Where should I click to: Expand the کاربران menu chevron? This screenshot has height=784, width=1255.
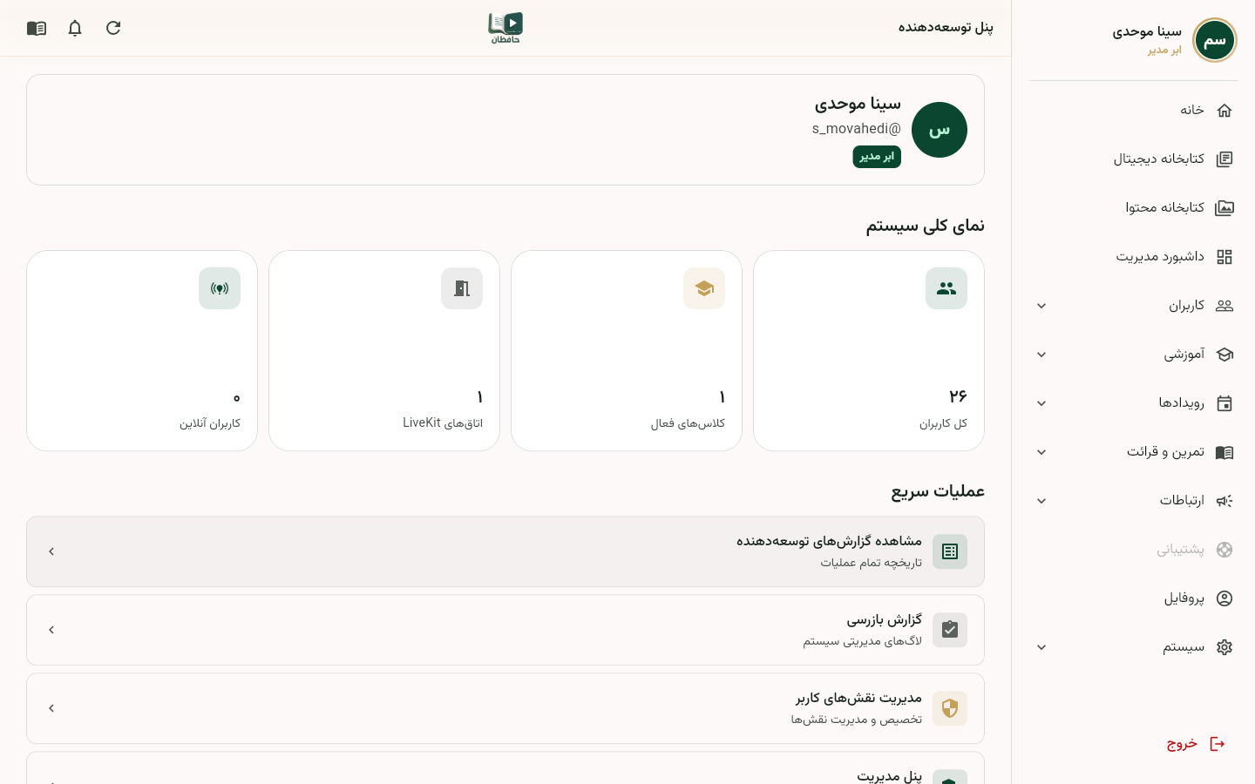[1041, 306]
